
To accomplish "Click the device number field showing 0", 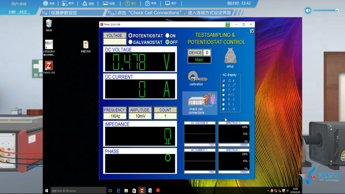I will (x=207, y=53).
